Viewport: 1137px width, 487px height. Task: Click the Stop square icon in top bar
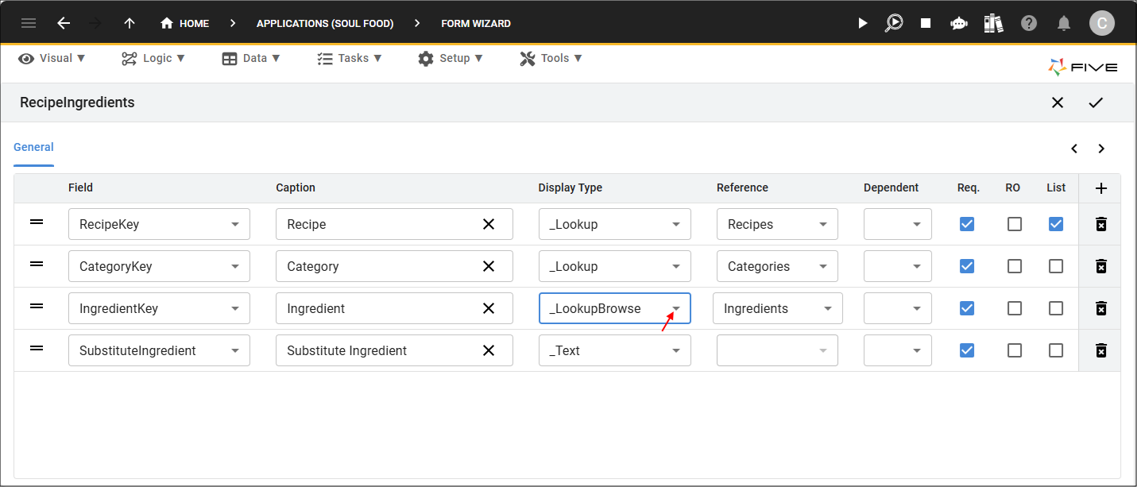926,23
